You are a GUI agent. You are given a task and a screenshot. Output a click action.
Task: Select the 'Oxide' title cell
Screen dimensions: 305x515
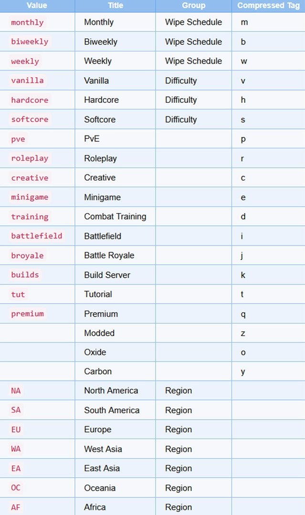[95, 352]
